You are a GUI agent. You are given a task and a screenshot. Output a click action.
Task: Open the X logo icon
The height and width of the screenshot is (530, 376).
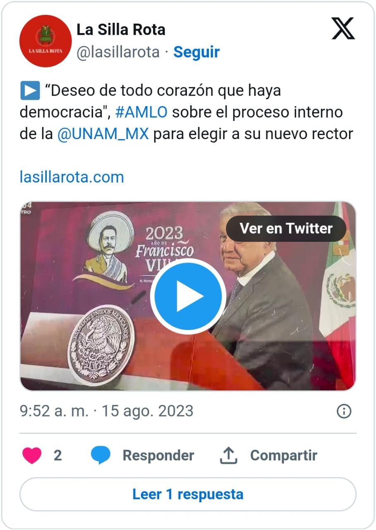[x=343, y=29]
